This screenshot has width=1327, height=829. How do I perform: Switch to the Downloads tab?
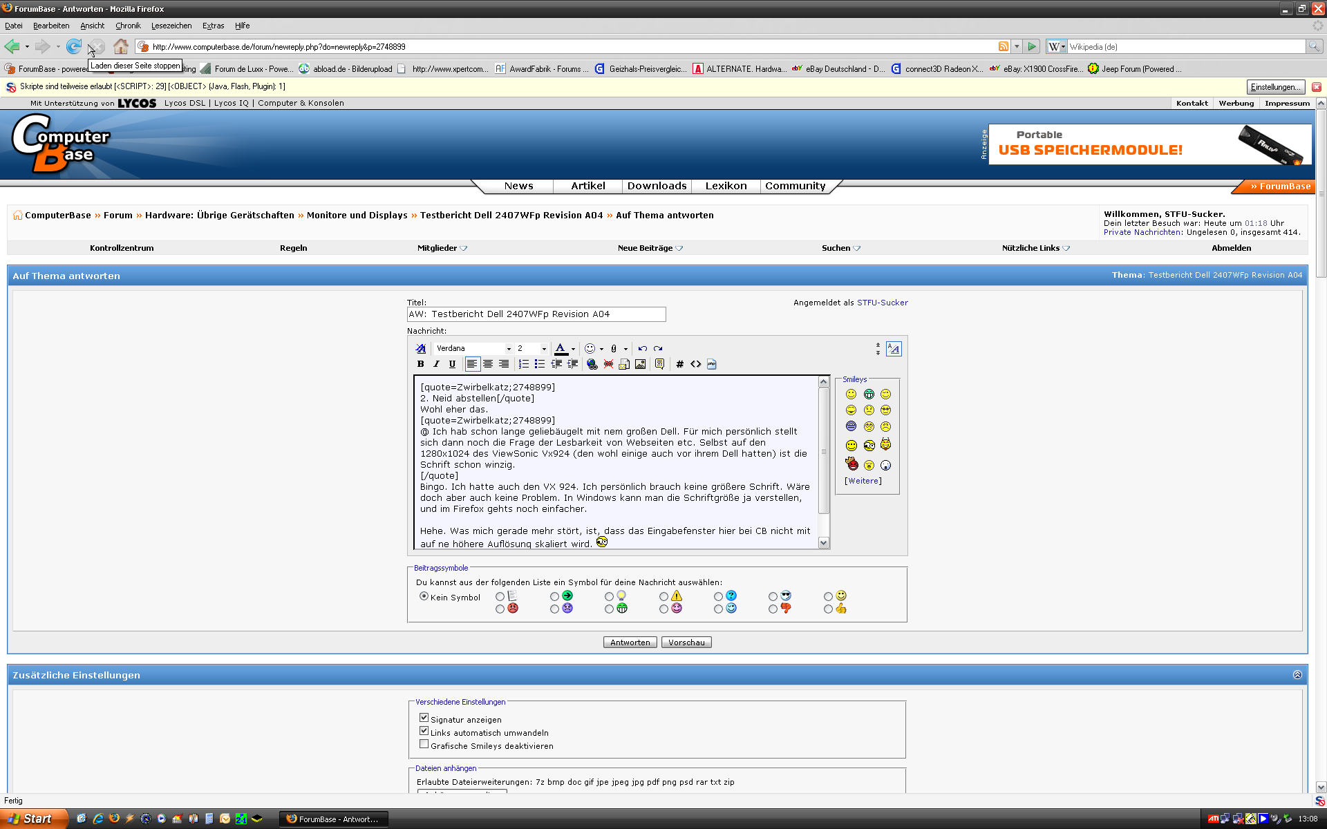click(x=657, y=186)
